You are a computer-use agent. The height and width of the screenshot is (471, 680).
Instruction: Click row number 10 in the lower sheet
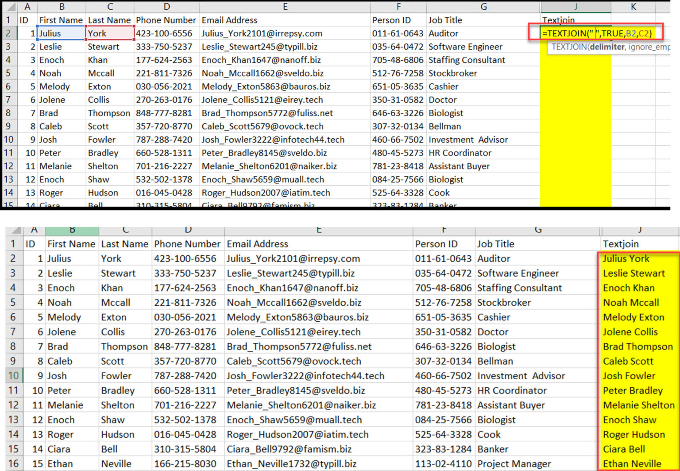(13, 375)
